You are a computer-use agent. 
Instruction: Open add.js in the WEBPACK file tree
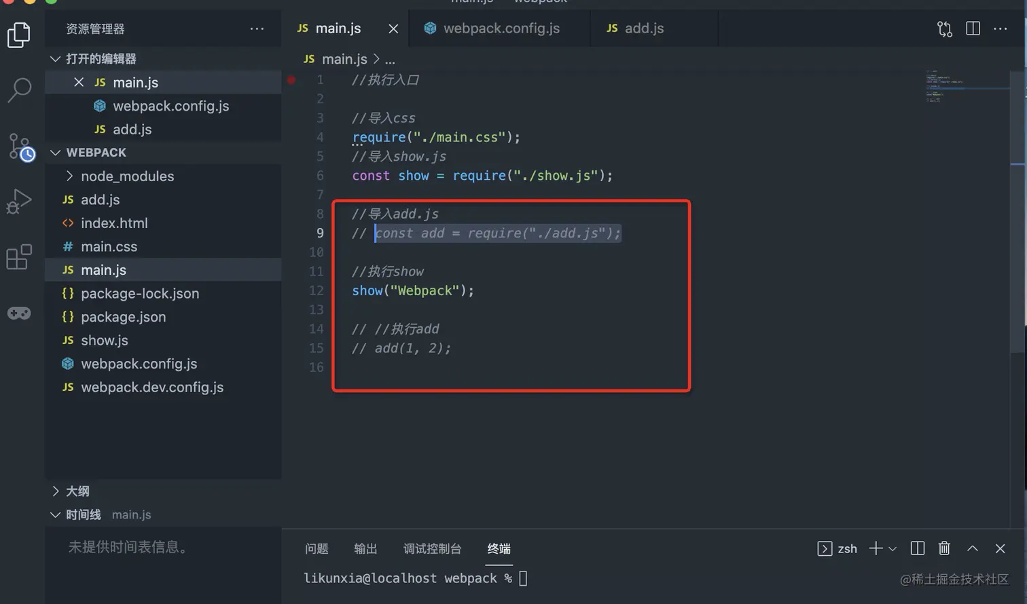(x=163, y=200)
